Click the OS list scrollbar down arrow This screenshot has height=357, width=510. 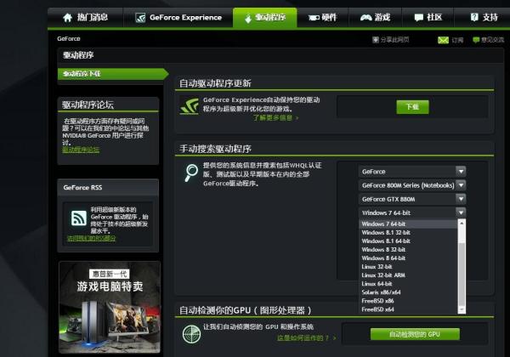coord(462,310)
